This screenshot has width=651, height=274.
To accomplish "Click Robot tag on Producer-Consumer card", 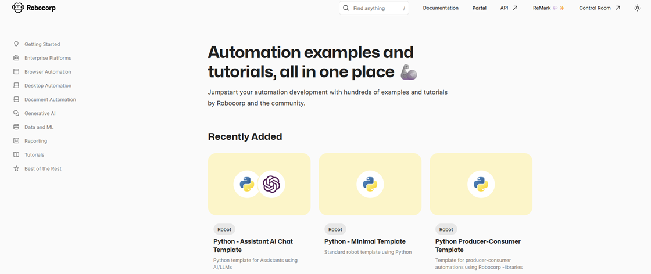I will tap(446, 229).
